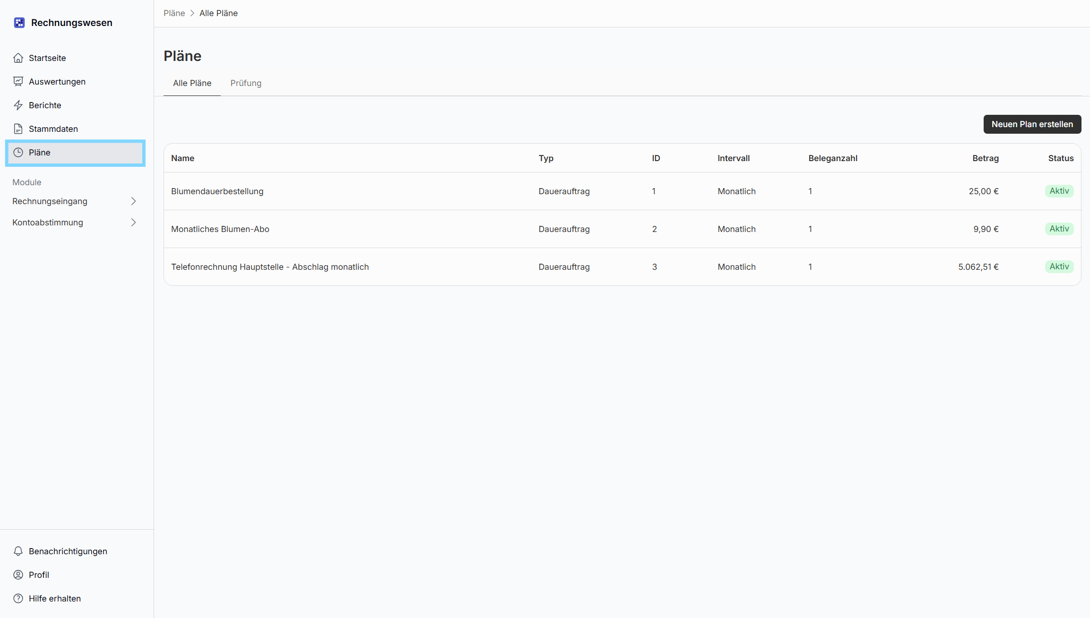Open notifications via the bell icon
The image size is (1090, 618).
click(18, 551)
